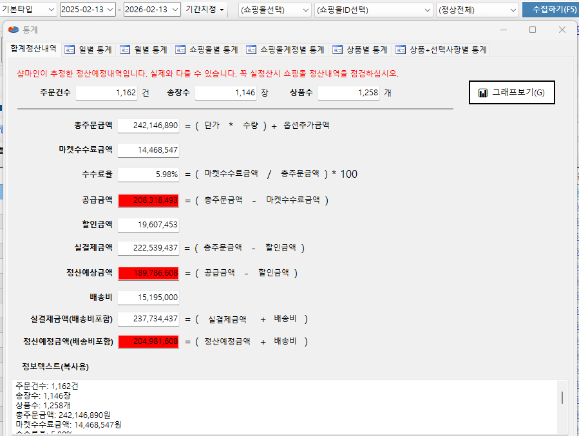
Task: Click the 상품별 통계 tab icon
Action: (337, 50)
